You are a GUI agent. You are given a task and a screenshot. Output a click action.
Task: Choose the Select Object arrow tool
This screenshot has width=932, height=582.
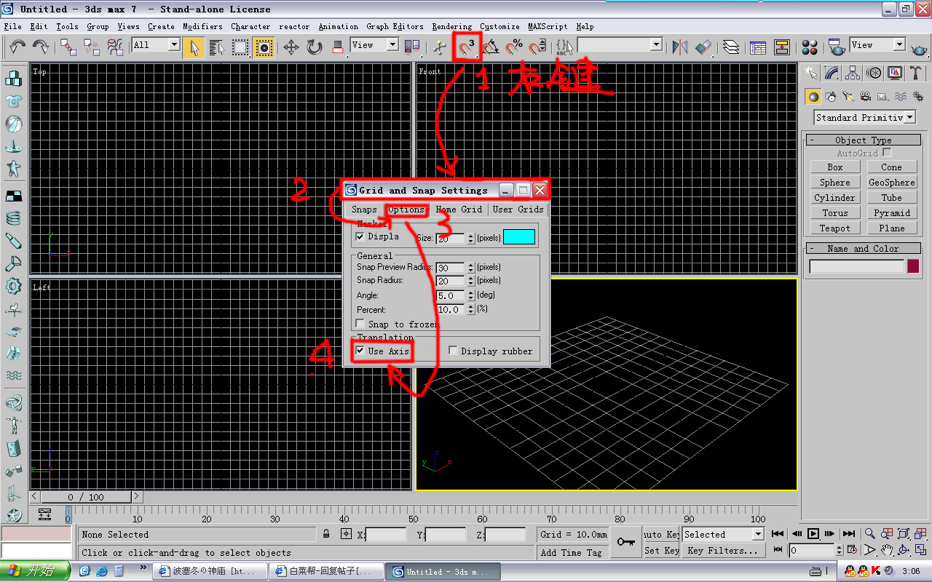[193, 47]
